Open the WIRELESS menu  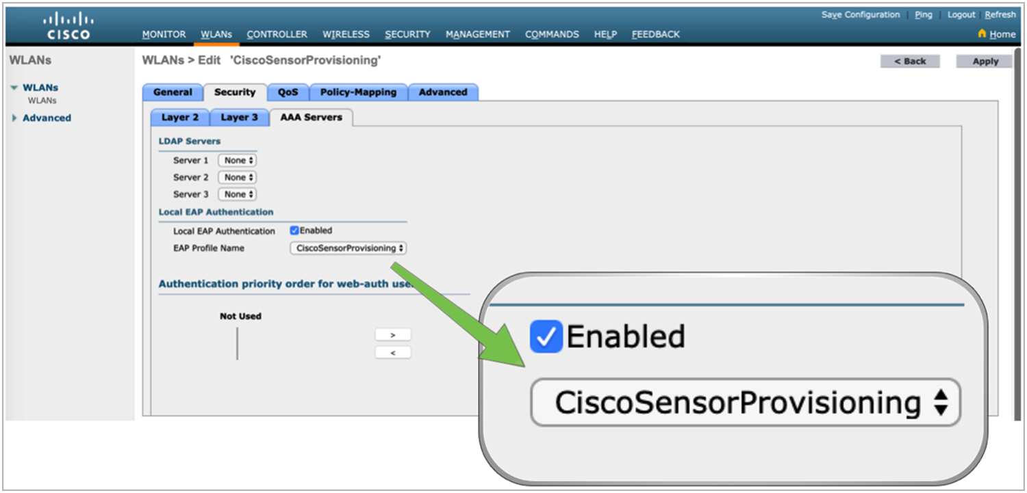(x=346, y=34)
